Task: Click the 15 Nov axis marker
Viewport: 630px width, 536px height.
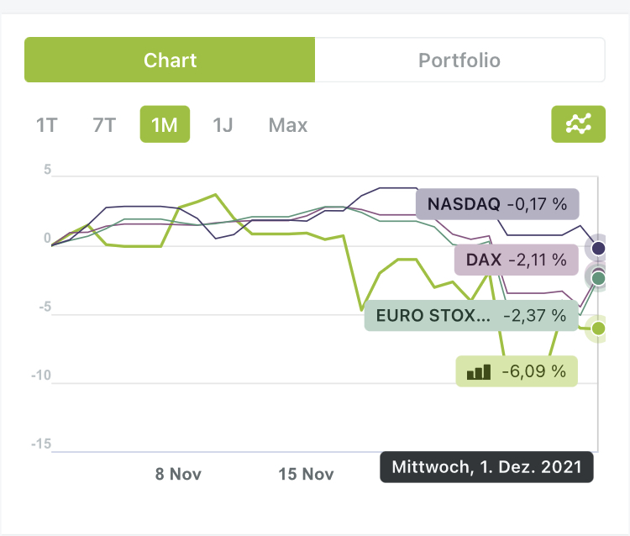Action: (x=306, y=474)
